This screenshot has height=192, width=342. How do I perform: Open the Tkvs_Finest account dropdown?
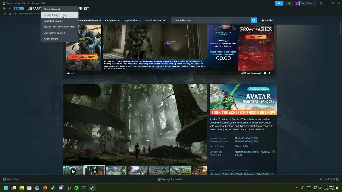pos(308,3)
